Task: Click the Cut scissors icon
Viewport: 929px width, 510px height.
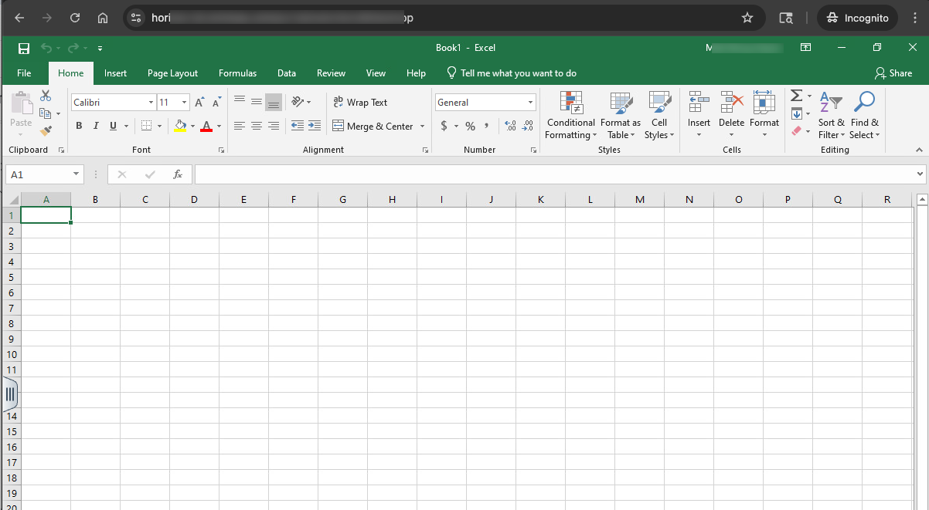Action: coord(46,96)
